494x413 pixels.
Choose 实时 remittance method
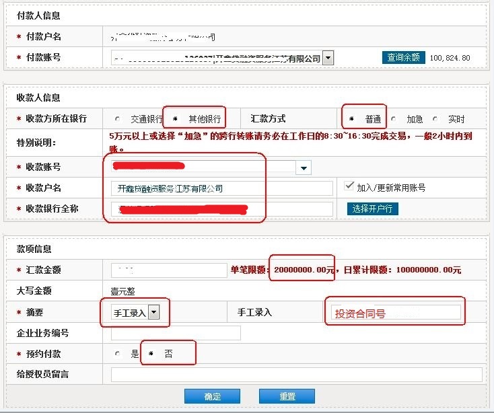point(435,119)
